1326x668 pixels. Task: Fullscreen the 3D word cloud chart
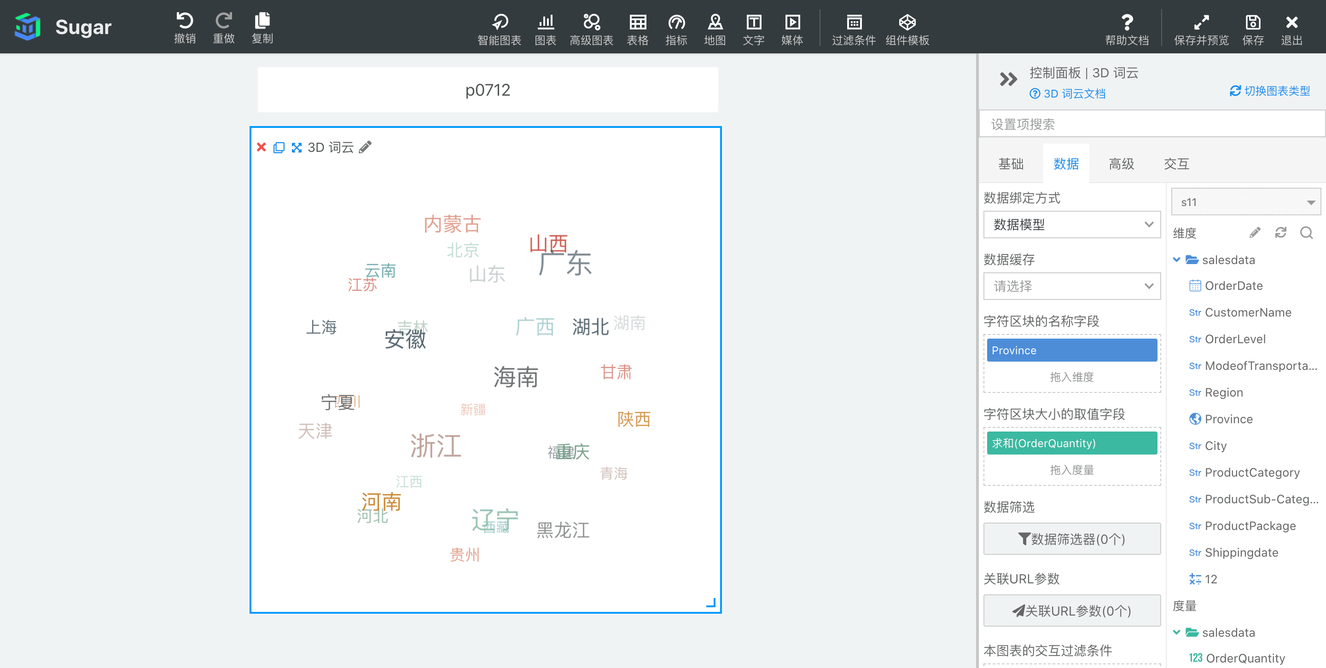(297, 148)
